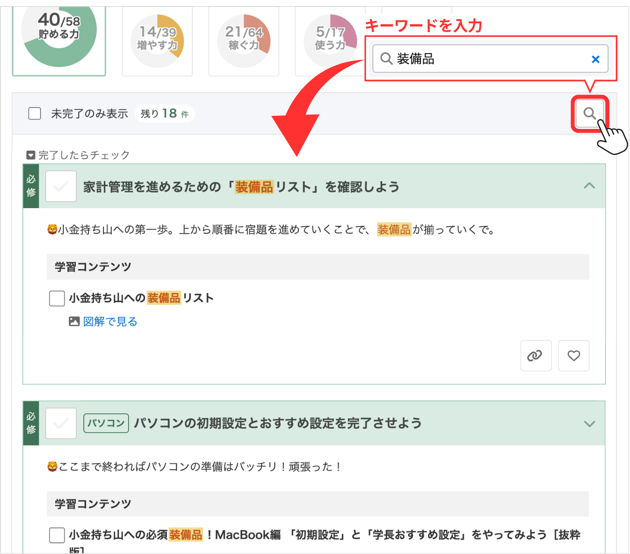Mark 装備品リスト task complete with checkmark box

(x=61, y=186)
